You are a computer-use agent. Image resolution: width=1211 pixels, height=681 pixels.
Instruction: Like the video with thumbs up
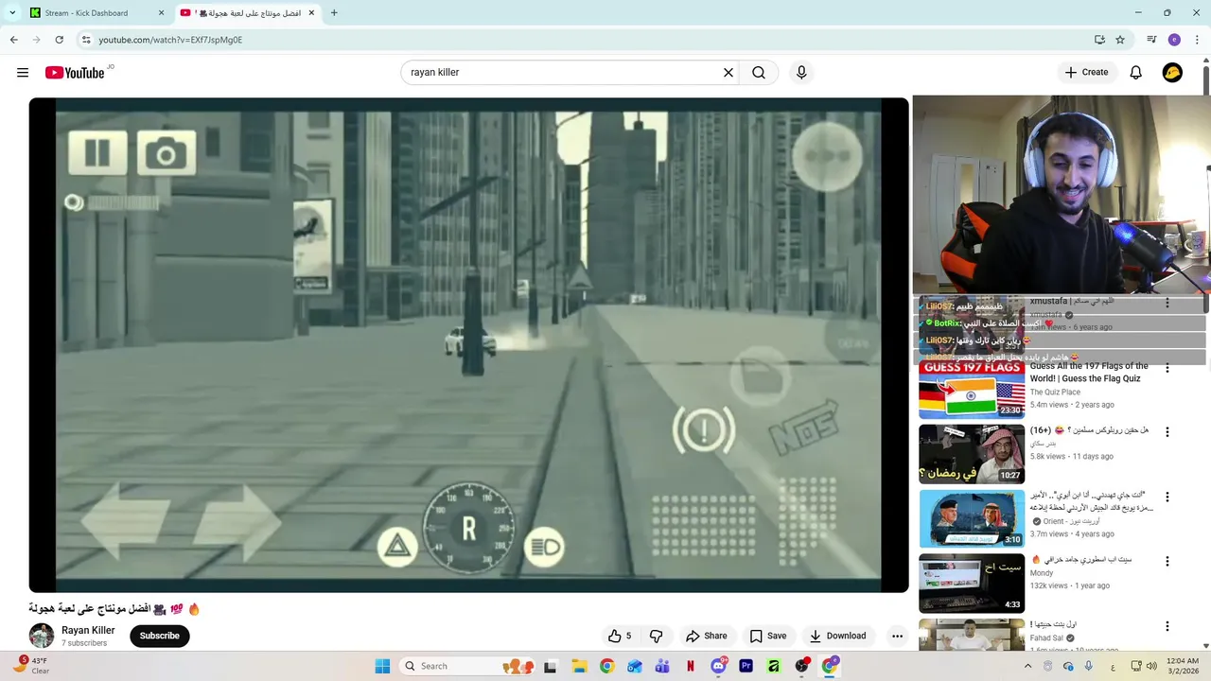620,637
